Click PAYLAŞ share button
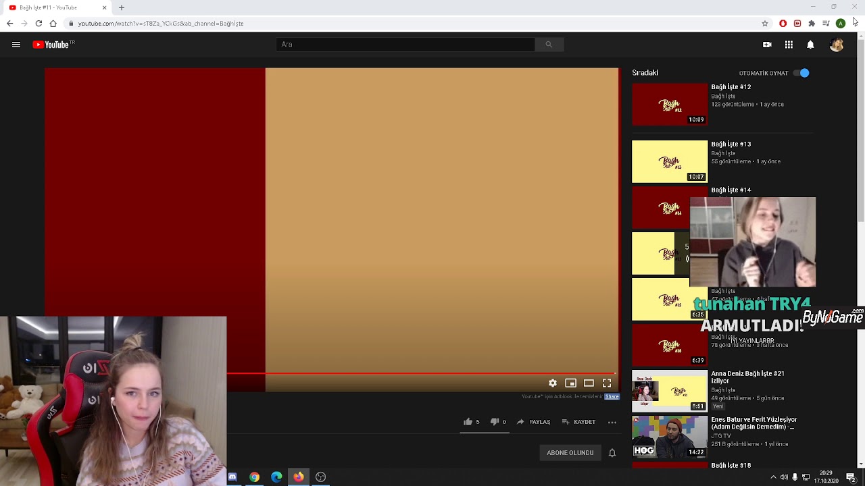The height and width of the screenshot is (486, 865). click(x=533, y=422)
